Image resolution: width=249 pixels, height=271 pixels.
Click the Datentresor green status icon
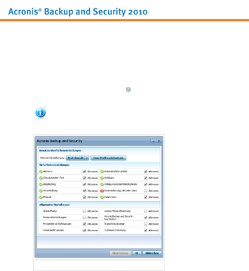coord(102,197)
